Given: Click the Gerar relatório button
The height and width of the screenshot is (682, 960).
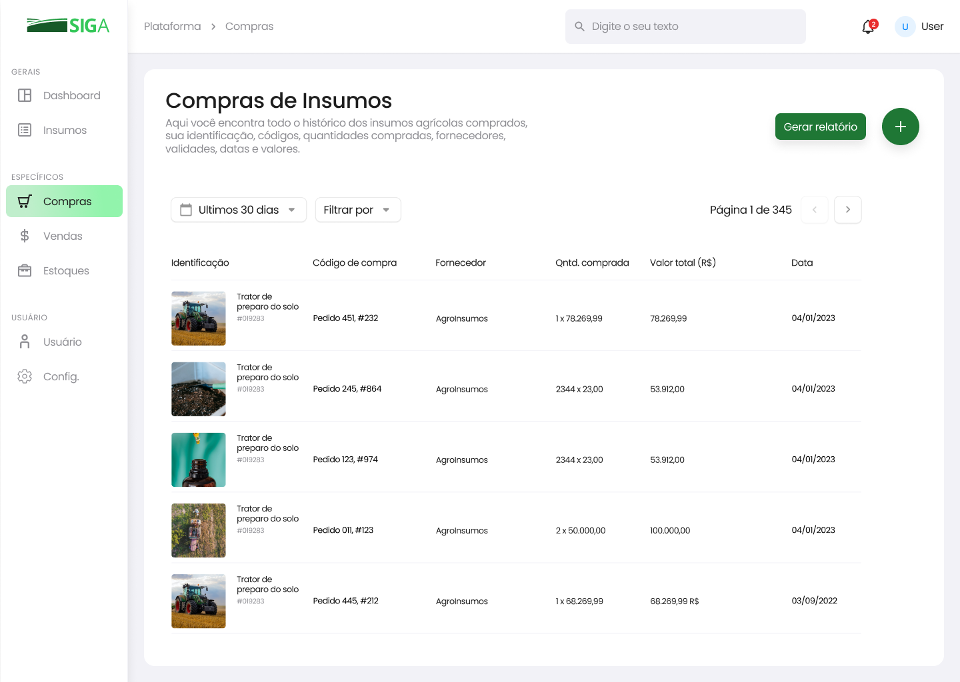Looking at the screenshot, I should point(820,127).
